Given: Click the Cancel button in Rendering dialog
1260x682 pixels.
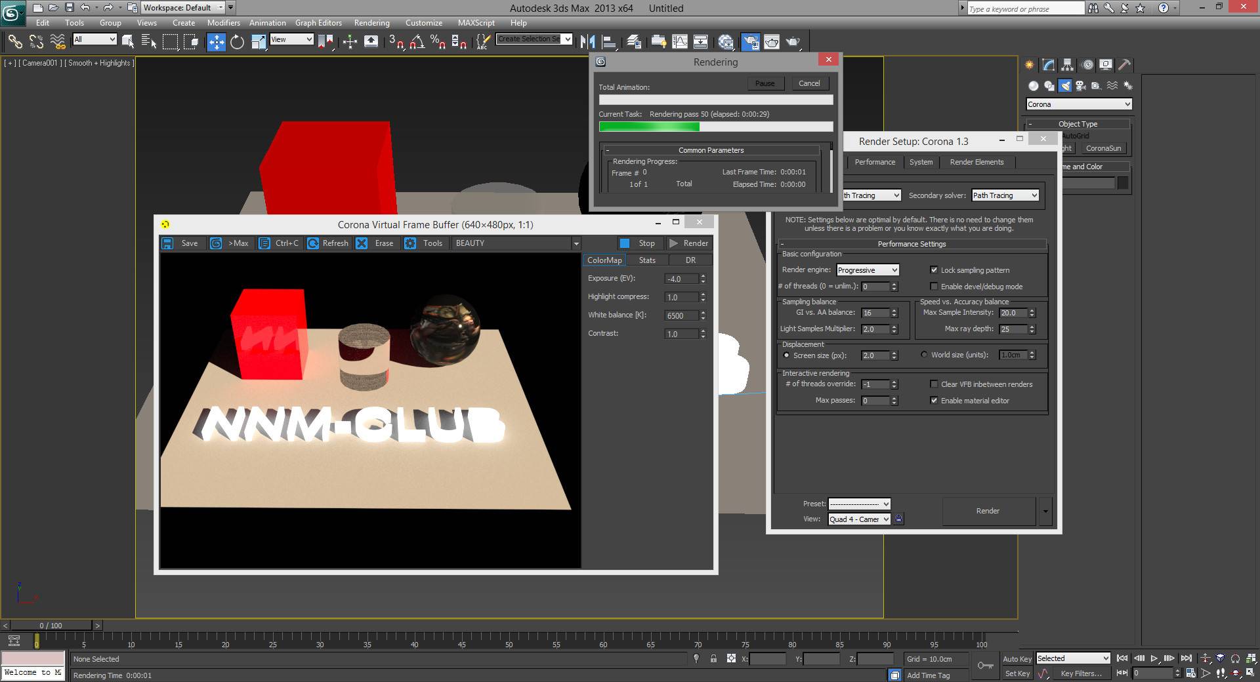Looking at the screenshot, I should pyautogui.click(x=808, y=83).
